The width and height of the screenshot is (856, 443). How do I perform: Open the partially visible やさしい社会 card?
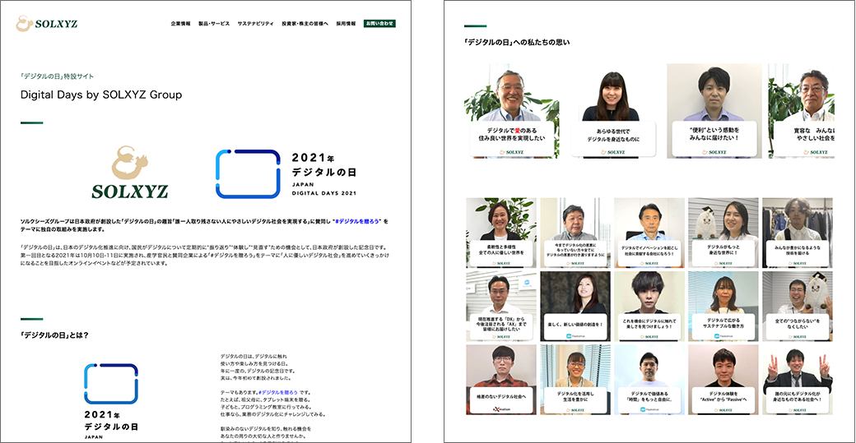[801, 111]
